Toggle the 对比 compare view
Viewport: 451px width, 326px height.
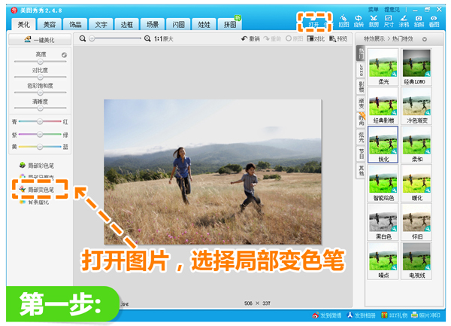[x=316, y=38]
